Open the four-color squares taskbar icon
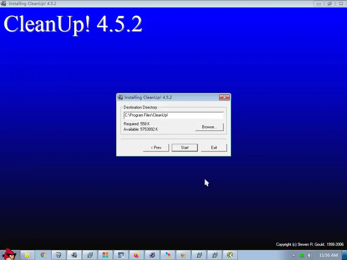This screenshot has height=260, width=347. (105, 255)
